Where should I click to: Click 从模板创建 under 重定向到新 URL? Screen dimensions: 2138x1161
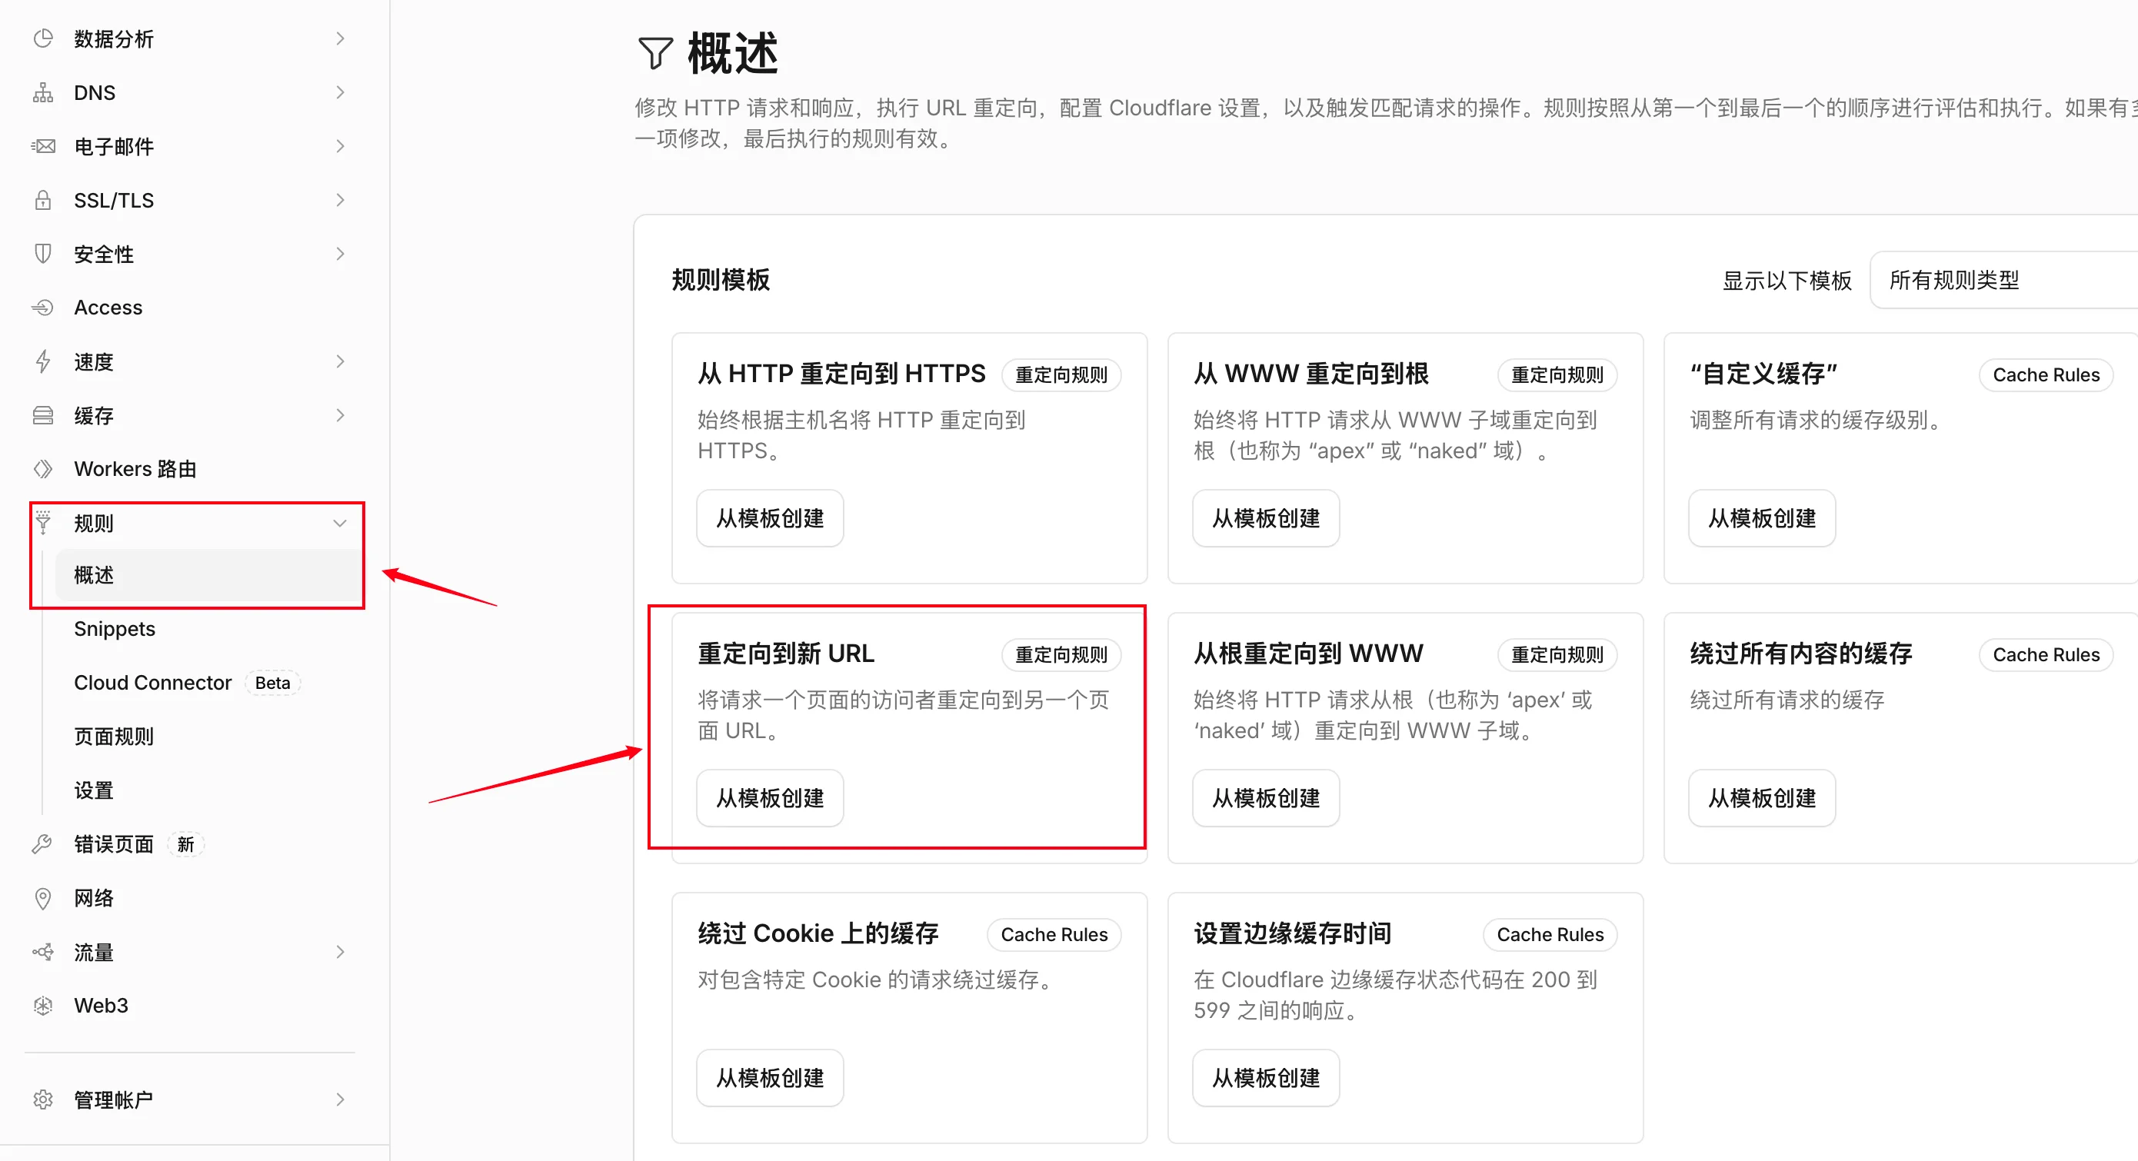click(x=769, y=797)
